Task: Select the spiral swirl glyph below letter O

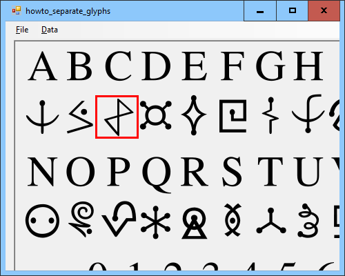Action: 81,219
